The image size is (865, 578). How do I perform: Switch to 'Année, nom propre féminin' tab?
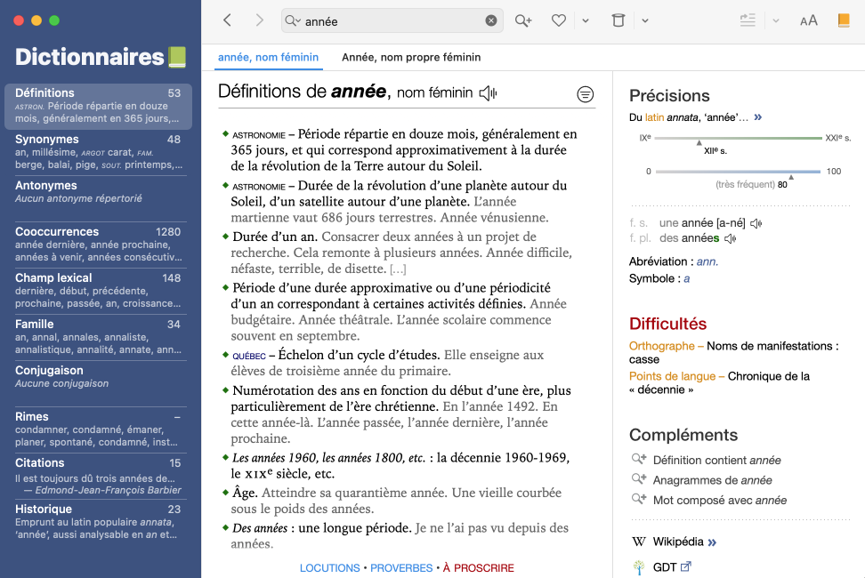point(411,58)
